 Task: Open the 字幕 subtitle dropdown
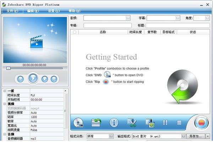[178, 18]
